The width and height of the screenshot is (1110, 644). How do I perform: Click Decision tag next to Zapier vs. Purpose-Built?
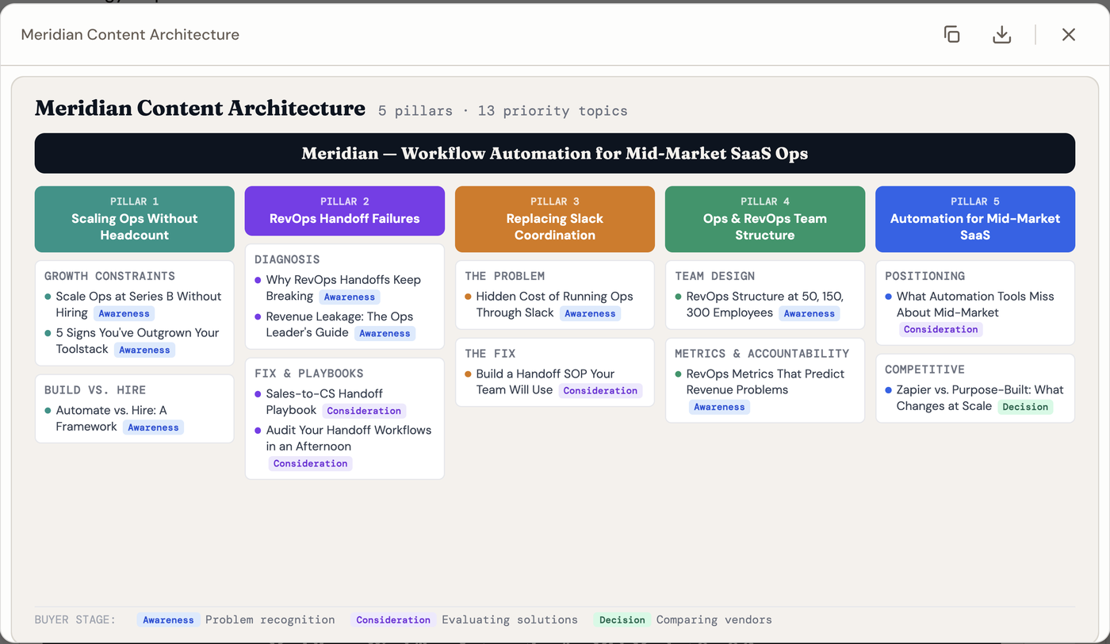click(1025, 407)
